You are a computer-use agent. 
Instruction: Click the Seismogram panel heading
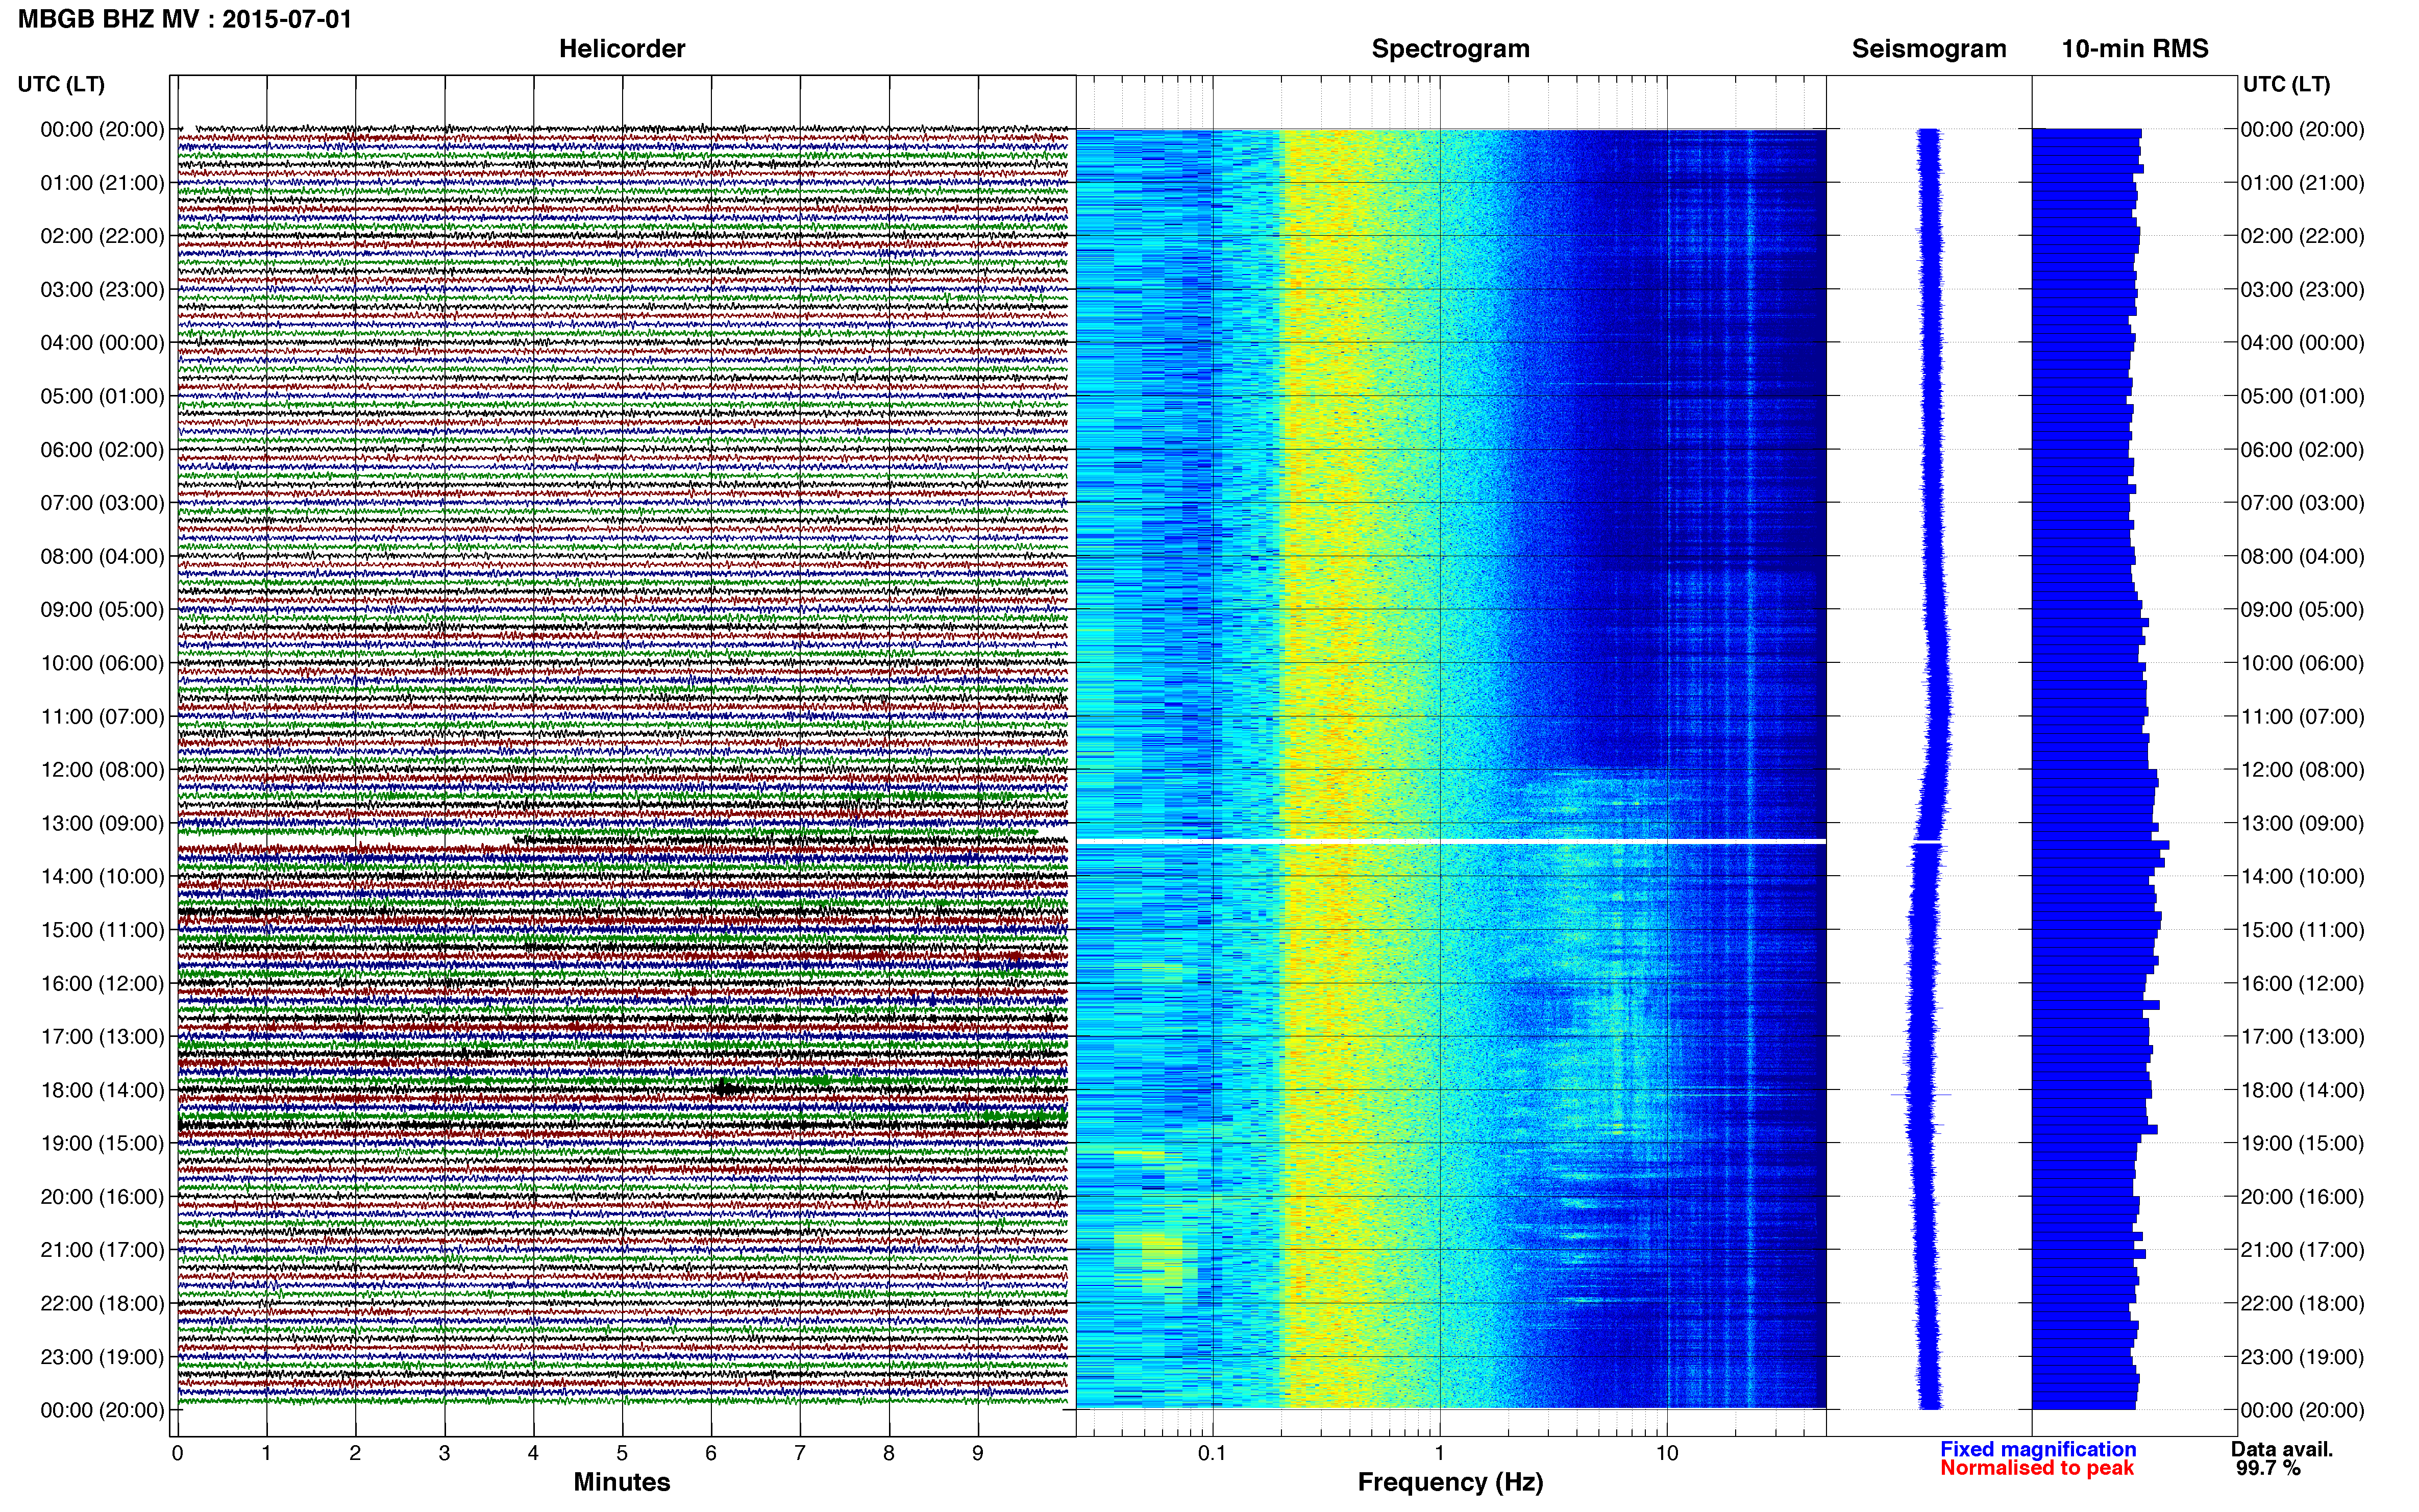1929,49
